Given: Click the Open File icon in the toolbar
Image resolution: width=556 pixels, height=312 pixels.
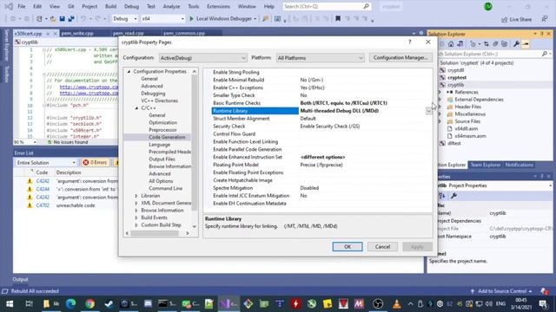Looking at the screenshot, I should tap(53, 19).
